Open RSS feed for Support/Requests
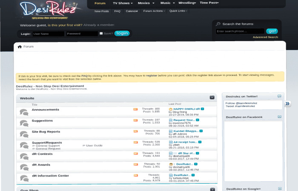Viewport: 298px width, 191px height. click(135, 142)
